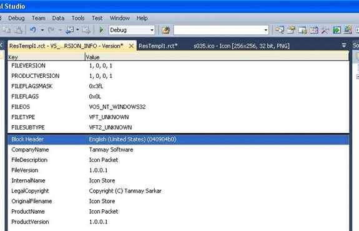Switch to the s035.ico Icon tab
Viewport: 359px width, 231px height.
point(242,46)
